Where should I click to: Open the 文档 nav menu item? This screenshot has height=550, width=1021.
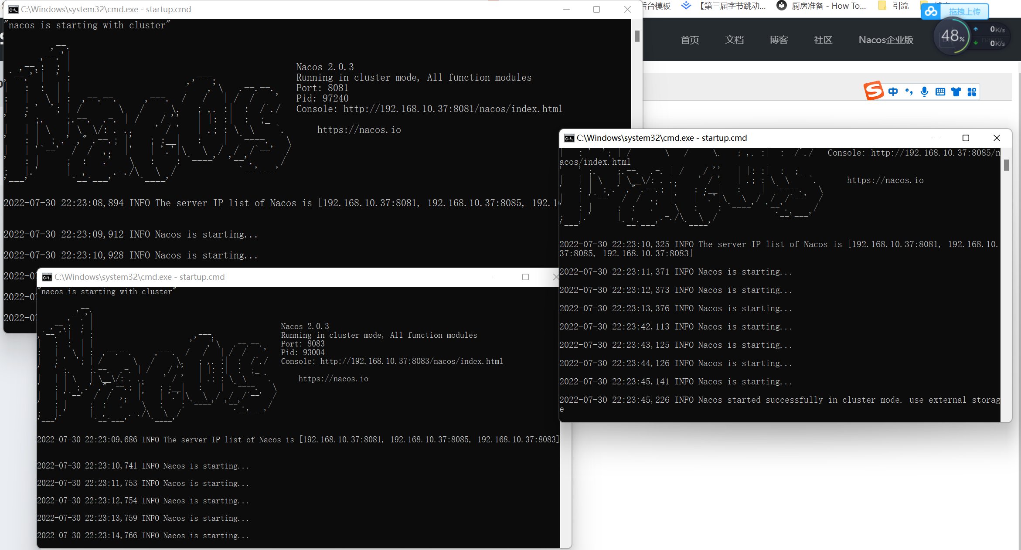pos(734,40)
